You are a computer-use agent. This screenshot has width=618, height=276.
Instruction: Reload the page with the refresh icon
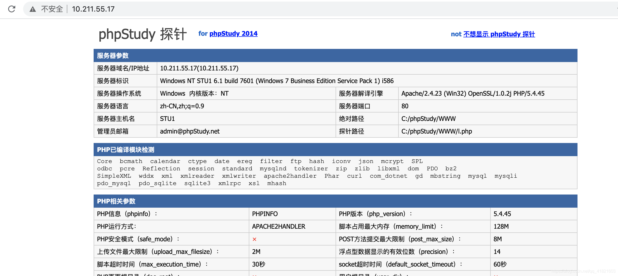[x=12, y=9]
